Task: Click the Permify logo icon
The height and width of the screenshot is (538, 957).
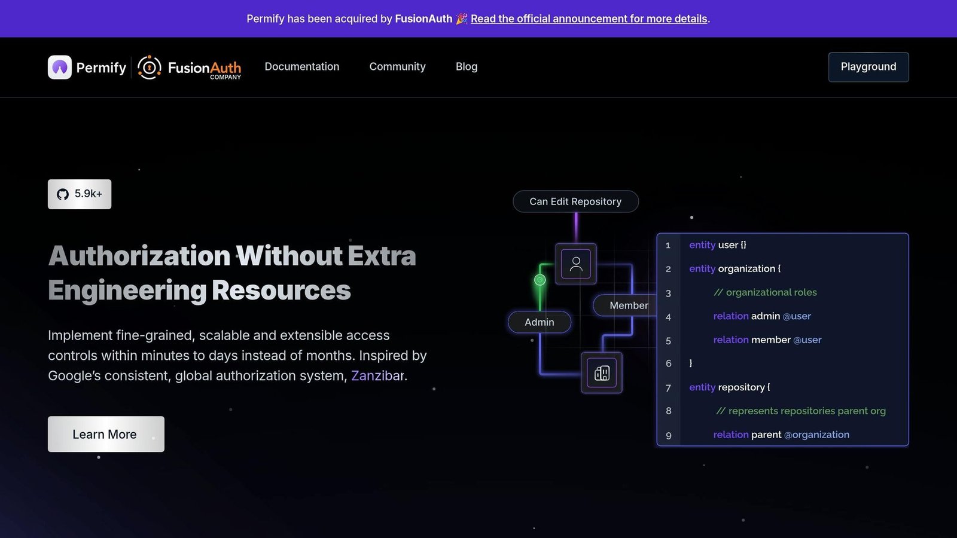Action: point(60,67)
